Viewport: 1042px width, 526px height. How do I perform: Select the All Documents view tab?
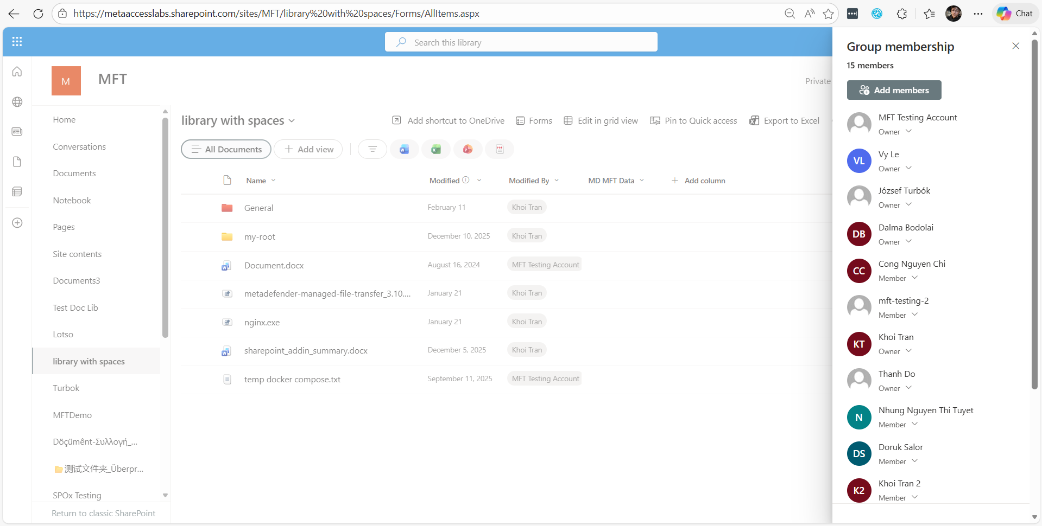coord(226,149)
